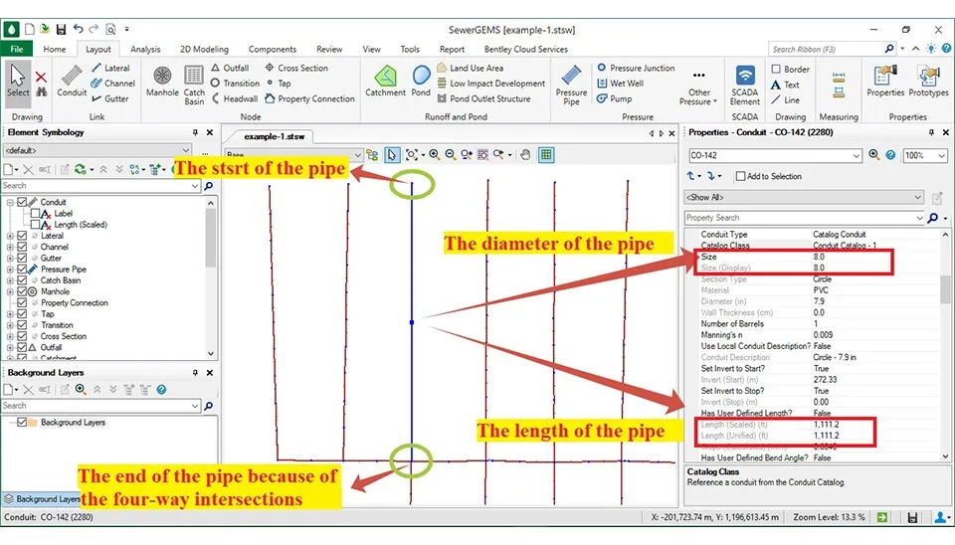Click the Outfall node button

click(230, 69)
